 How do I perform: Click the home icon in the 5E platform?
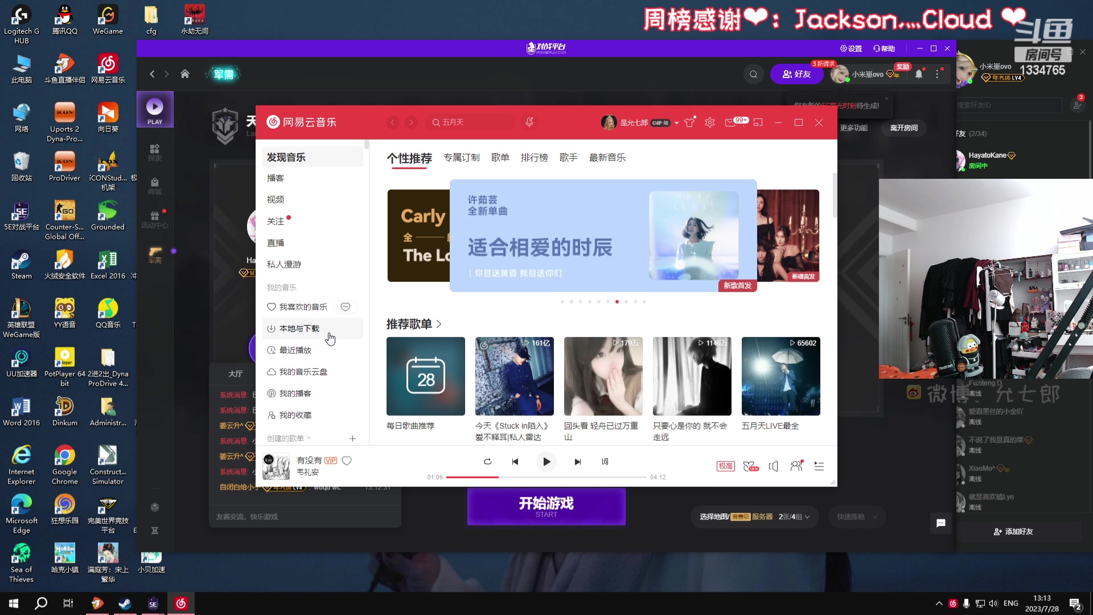pyautogui.click(x=185, y=74)
